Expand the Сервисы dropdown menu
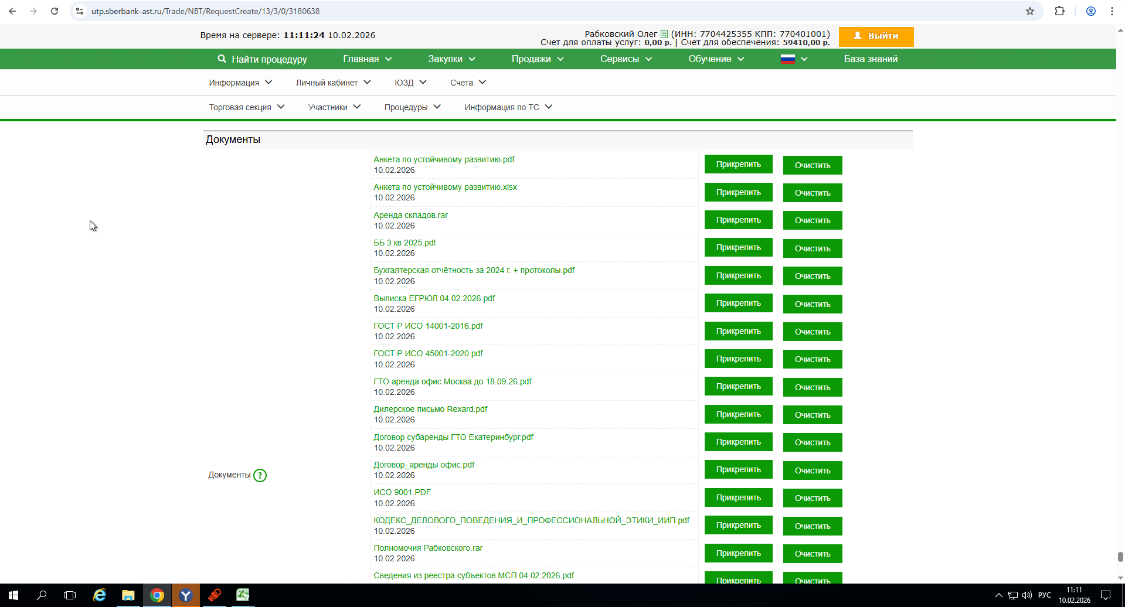The width and height of the screenshot is (1125, 607). click(x=626, y=59)
